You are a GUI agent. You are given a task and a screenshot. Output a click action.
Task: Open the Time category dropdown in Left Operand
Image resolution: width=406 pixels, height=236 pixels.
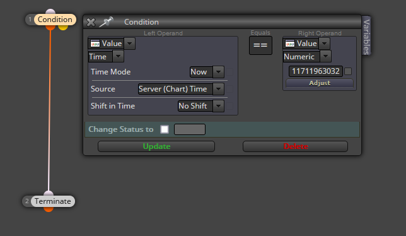(119, 56)
